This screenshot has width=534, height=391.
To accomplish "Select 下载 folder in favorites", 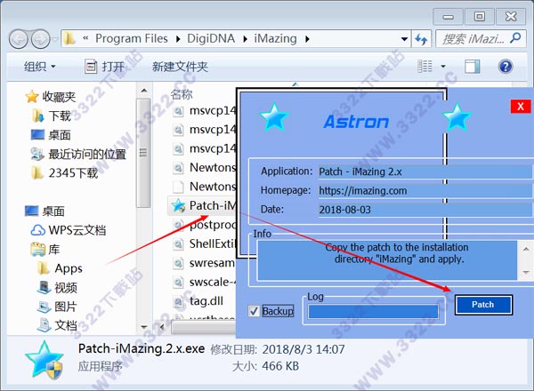I will 52,116.
